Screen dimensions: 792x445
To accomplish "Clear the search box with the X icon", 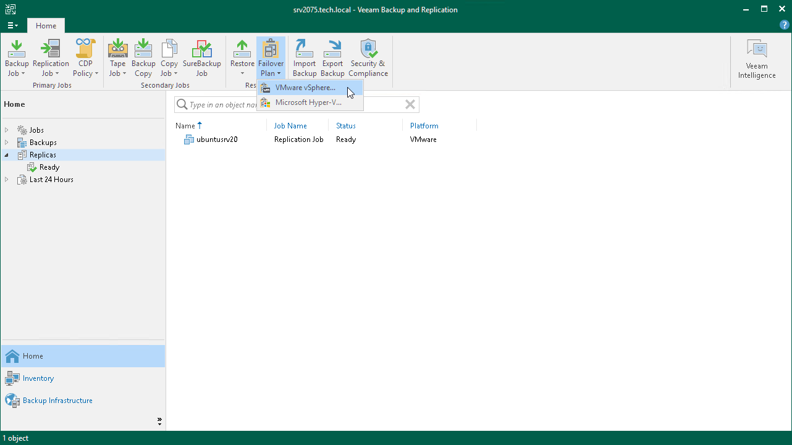I will click(x=410, y=104).
